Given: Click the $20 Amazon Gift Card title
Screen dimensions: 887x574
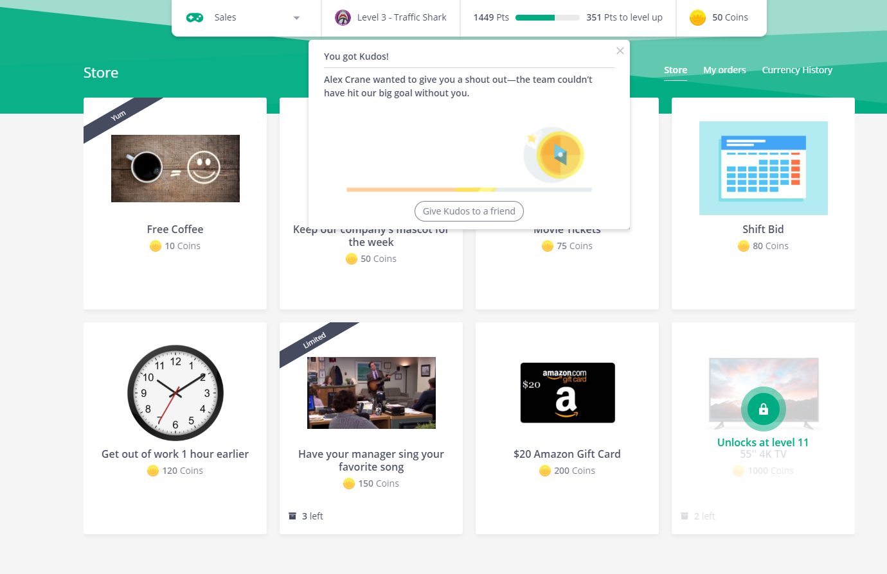Looking at the screenshot, I should (567, 454).
